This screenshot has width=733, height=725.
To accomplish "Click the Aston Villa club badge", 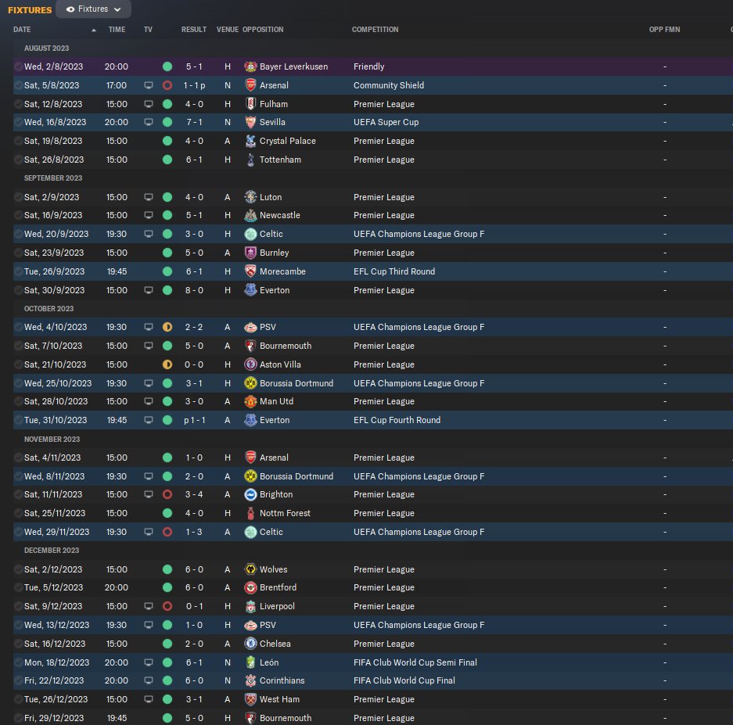I will point(250,364).
